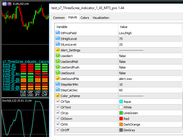Click the StepAlertMin value field showing 10
183x137 pixels.
tap(149, 84)
